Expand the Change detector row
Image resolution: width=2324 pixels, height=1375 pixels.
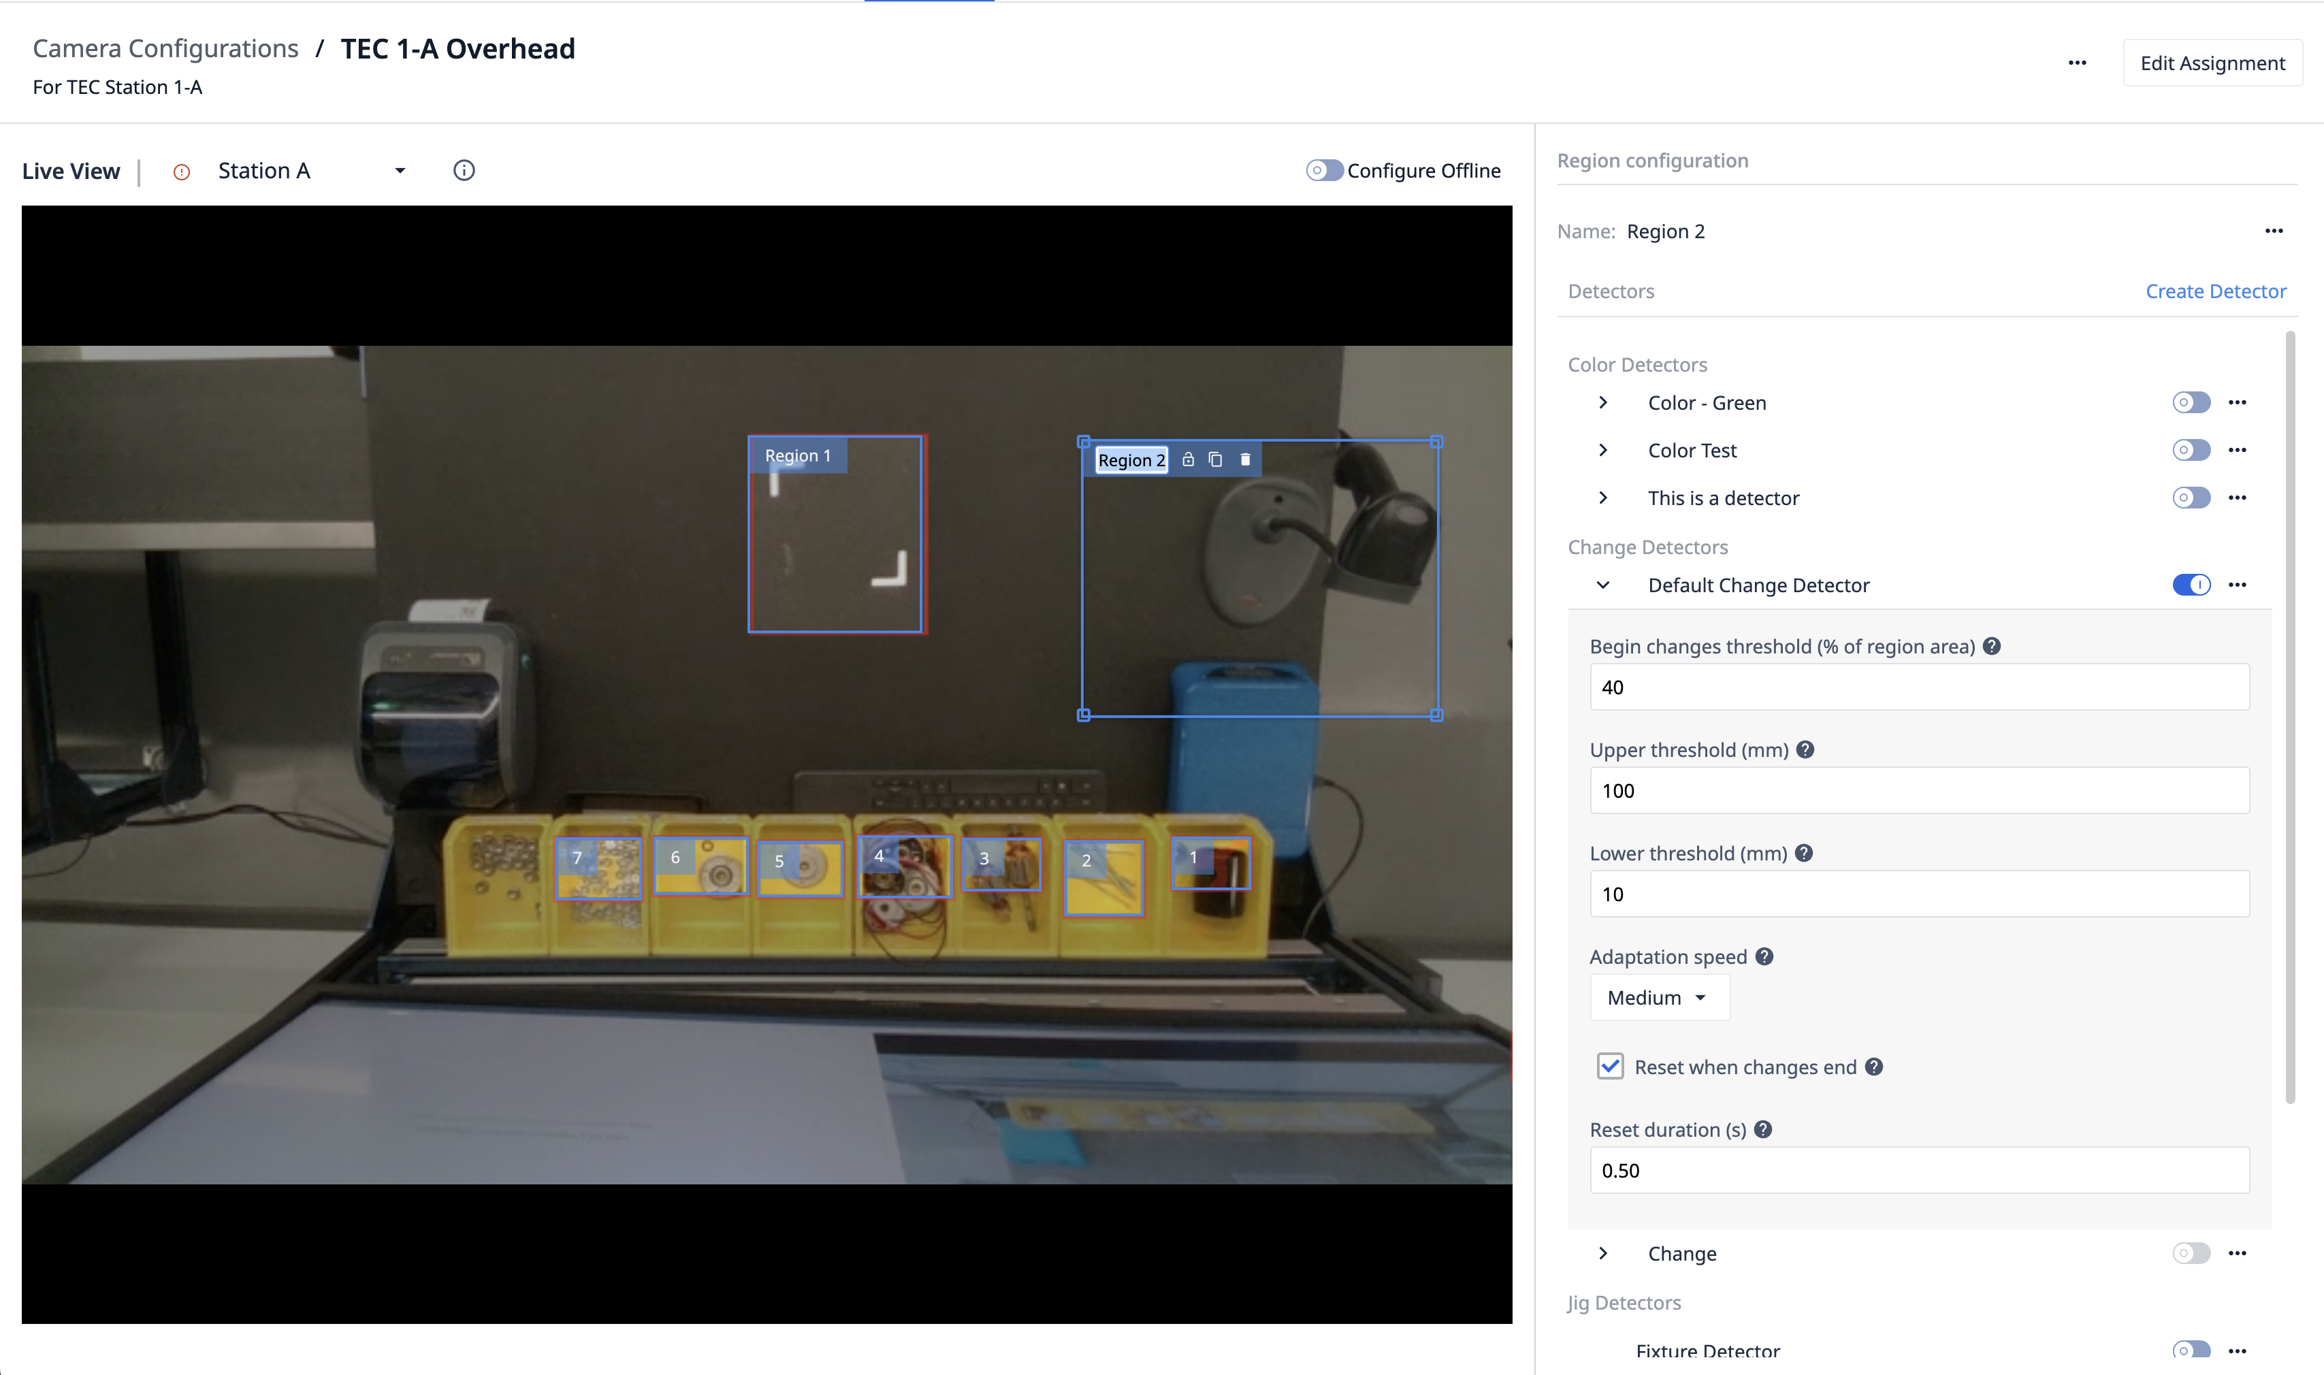(x=1603, y=1254)
